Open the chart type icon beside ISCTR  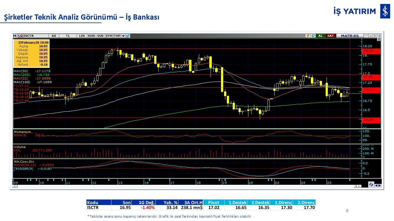pyautogui.click(x=20, y=36)
